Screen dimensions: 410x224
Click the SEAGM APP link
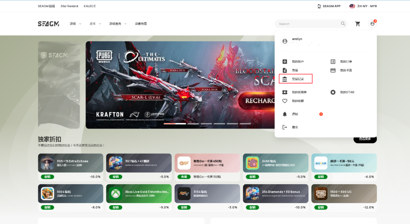click(329, 6)
